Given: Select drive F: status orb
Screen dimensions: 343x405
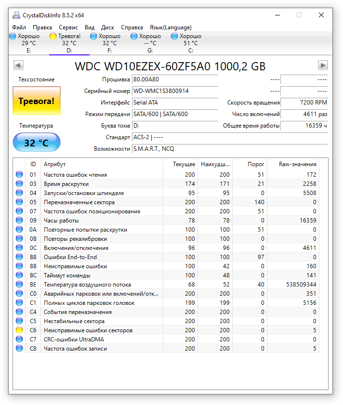Looking at the screenshot, I should 93,36.
